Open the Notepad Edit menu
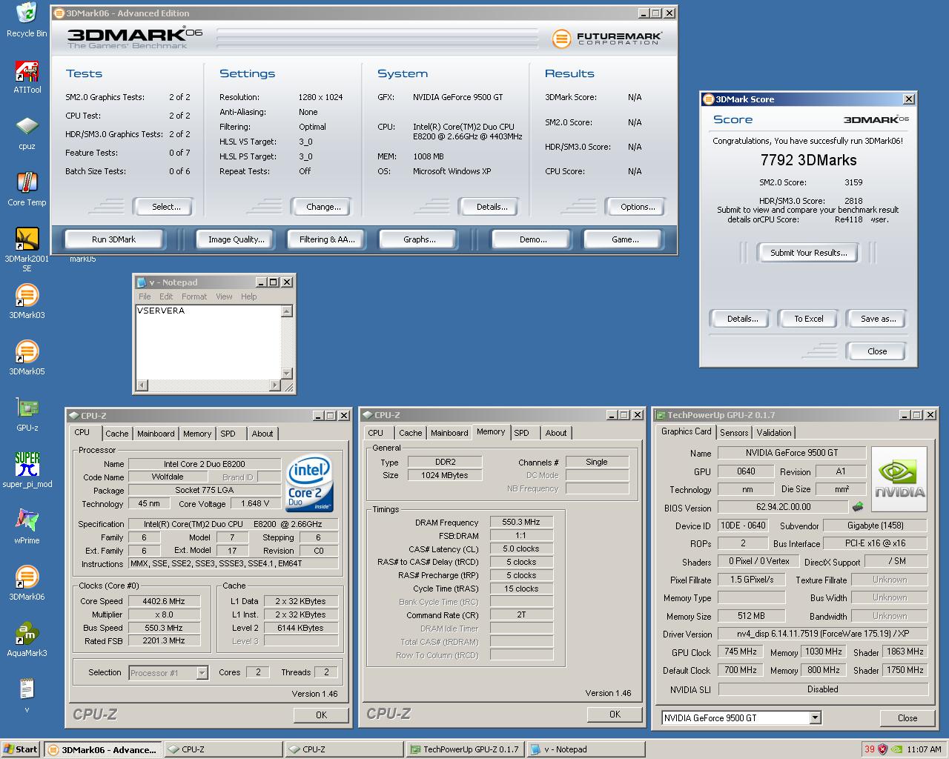Image resolution: width=949 pixels, height=759 pixels. click(166, 296)
